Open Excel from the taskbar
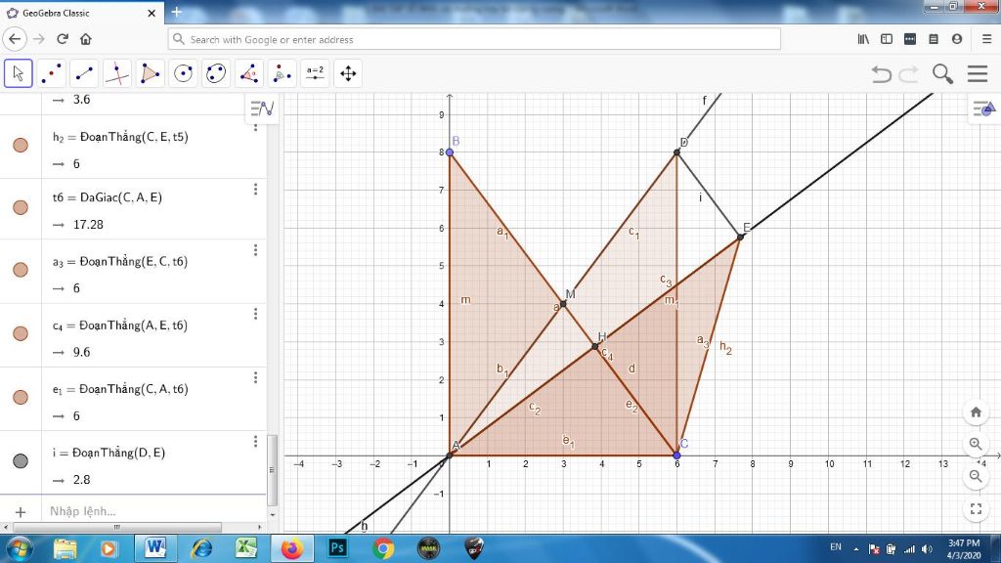1001x563 pixels. (x=245, y=547)
